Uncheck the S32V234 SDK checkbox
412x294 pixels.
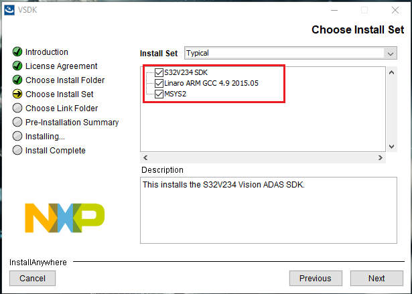pos(159,72)
